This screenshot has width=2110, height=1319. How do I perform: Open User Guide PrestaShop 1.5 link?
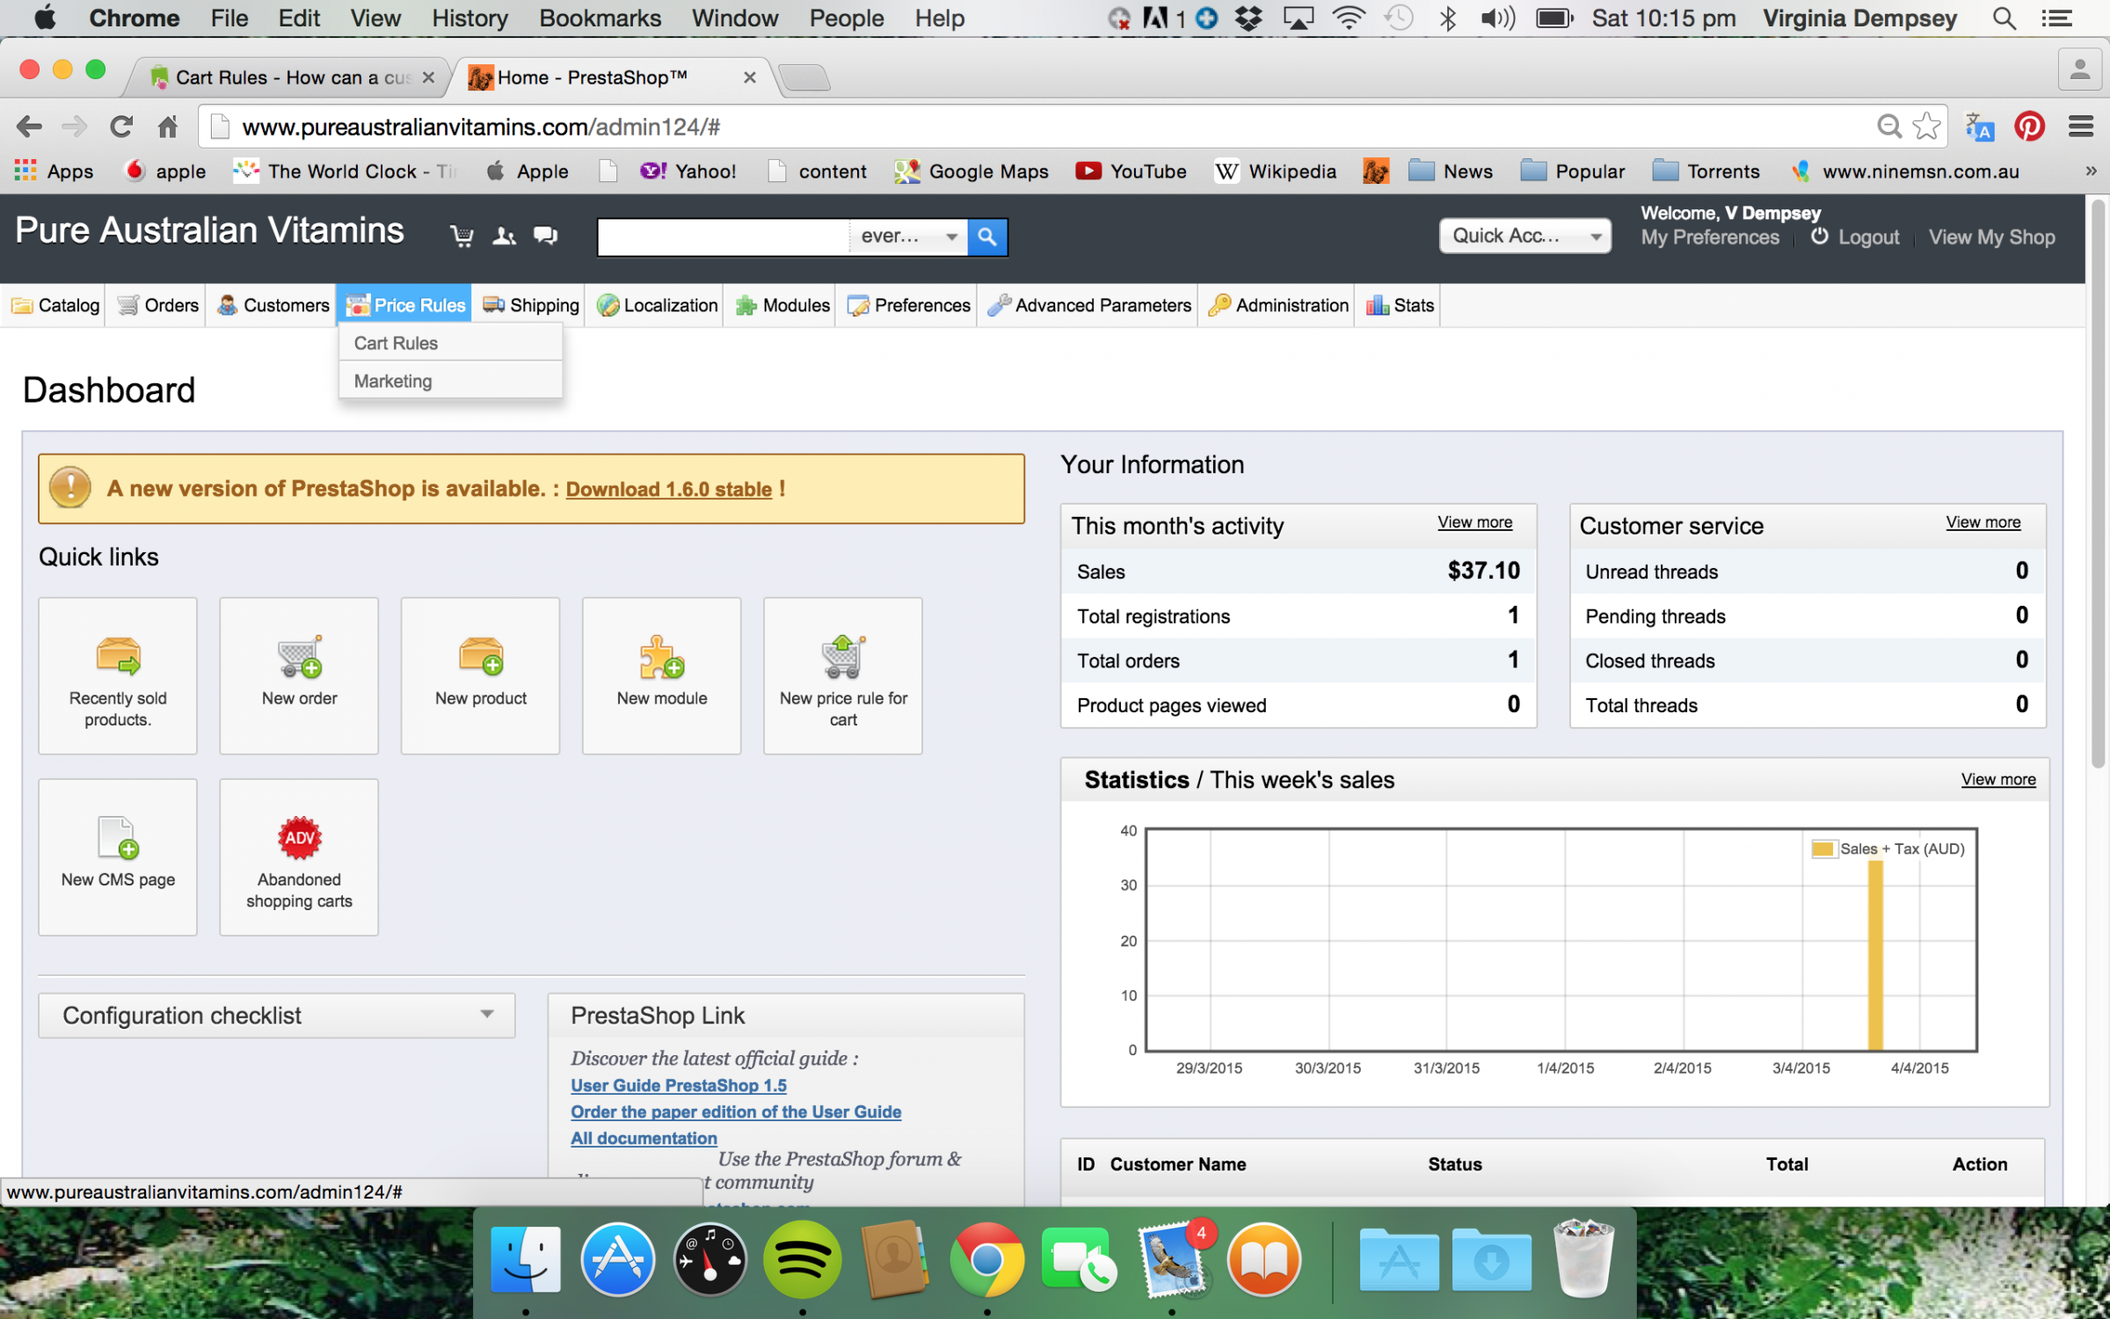pos(678,1085)
